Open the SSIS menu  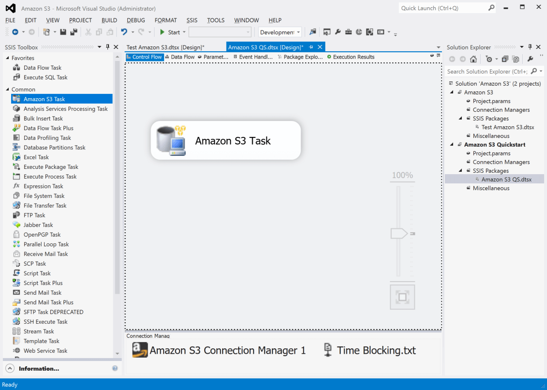click(x=192, y=20)
